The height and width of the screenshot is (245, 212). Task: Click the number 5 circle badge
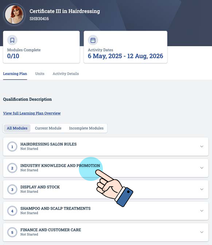[x=12, y=232]
